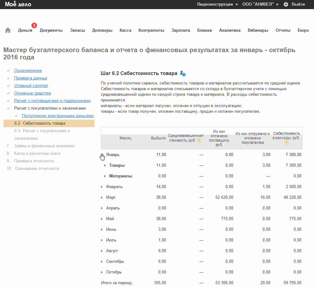Open the Документы menu
The width and height of the screenshot is (314, 287).
tap(51, 30)
